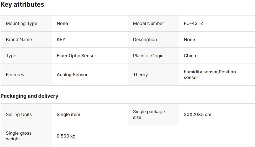Click the FU-43TZ model number value
The image size is (255, 147).
point(193,23)
